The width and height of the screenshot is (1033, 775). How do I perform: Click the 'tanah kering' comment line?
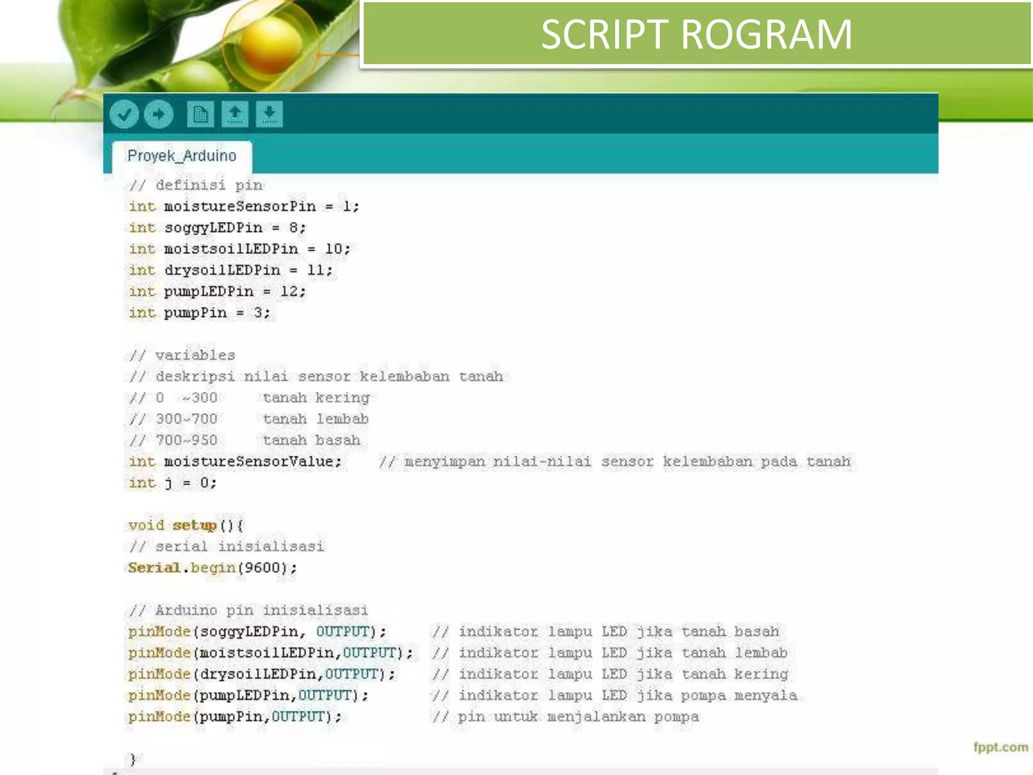click(249, 398)
